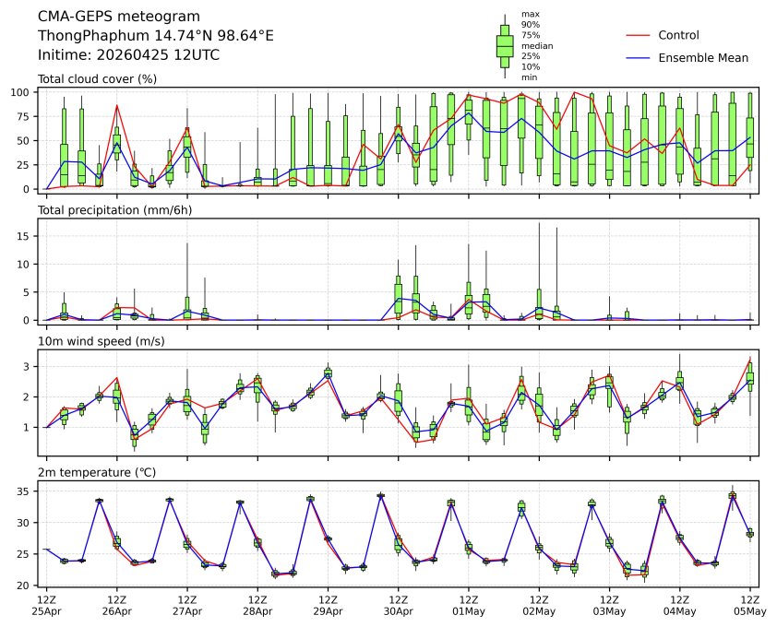Click the ThongPhaphum location coordinates text
Screen dimensions: 777x627
tap(156, 36)
